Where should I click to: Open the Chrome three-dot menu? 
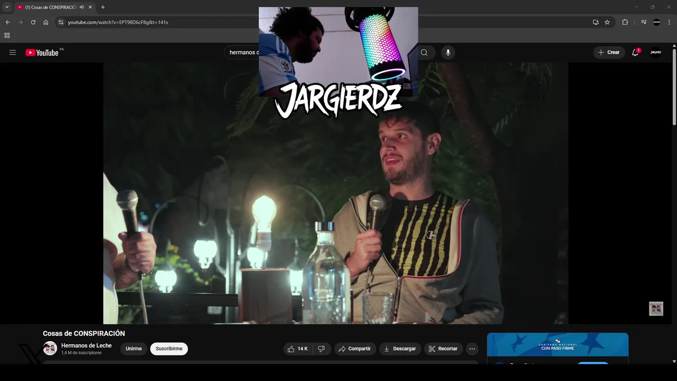[669, 22]
